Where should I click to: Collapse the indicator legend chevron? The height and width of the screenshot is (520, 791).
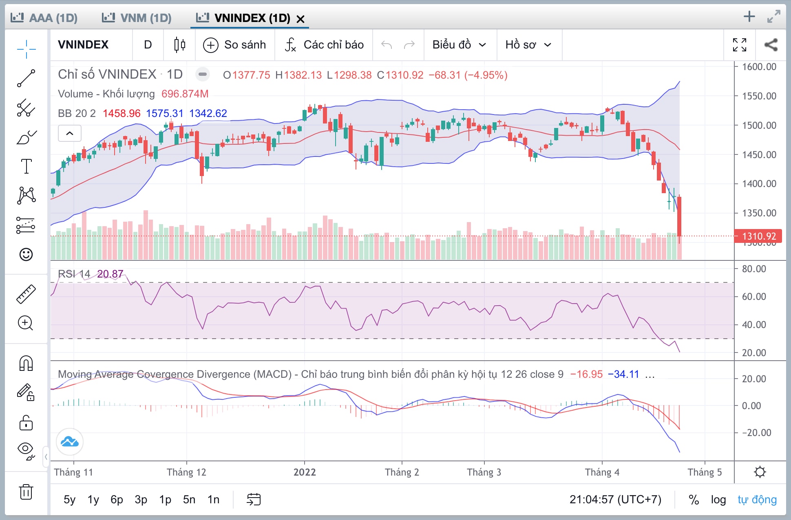pyautogui.click(x=70, y=133)
